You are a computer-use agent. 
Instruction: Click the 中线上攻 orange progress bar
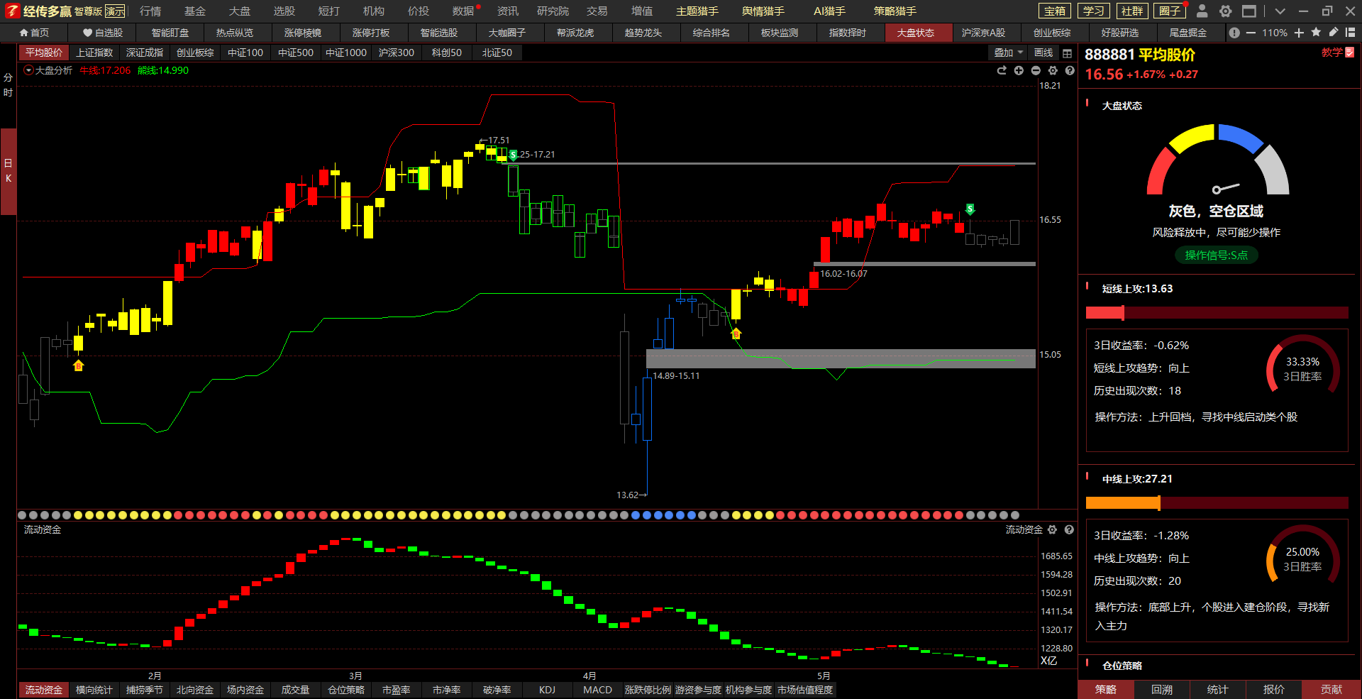click(x=1217, y=503)
